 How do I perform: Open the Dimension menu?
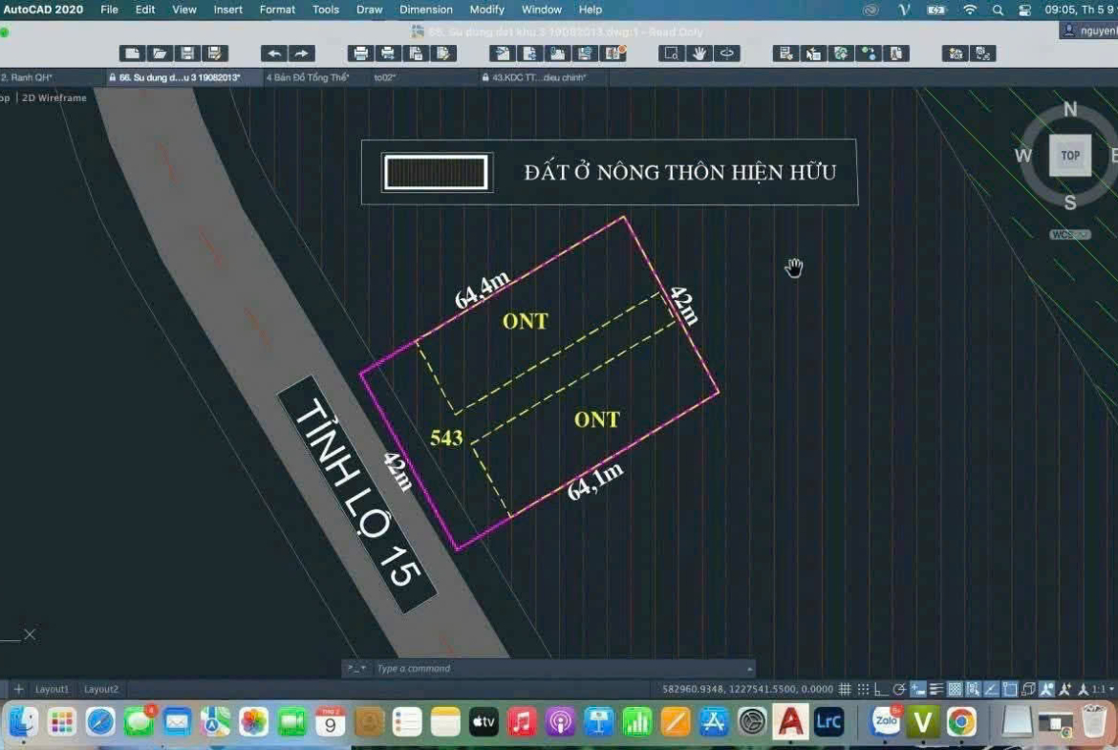tap(426, 10)
